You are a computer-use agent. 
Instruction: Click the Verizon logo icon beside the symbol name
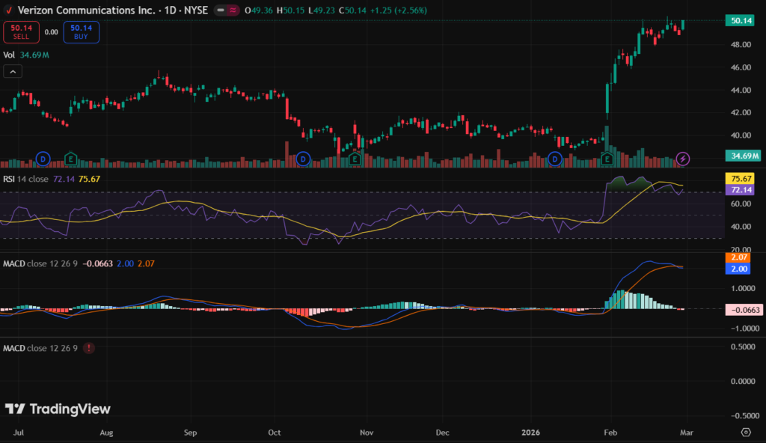click(x=8, y=10)
